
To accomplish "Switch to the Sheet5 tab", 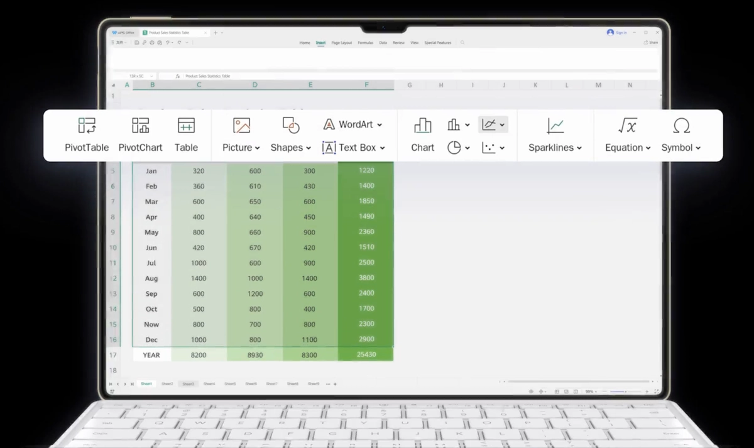I will 230,383.
